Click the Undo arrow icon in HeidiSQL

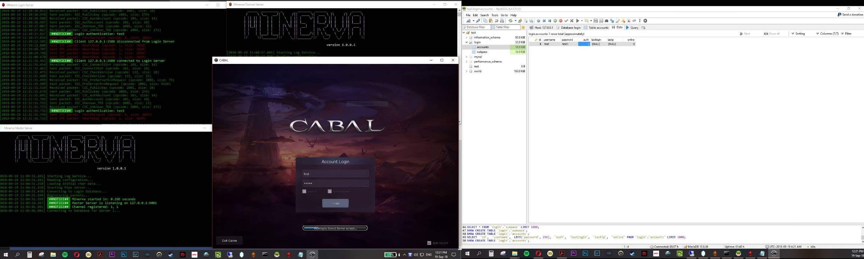[496, 21]
